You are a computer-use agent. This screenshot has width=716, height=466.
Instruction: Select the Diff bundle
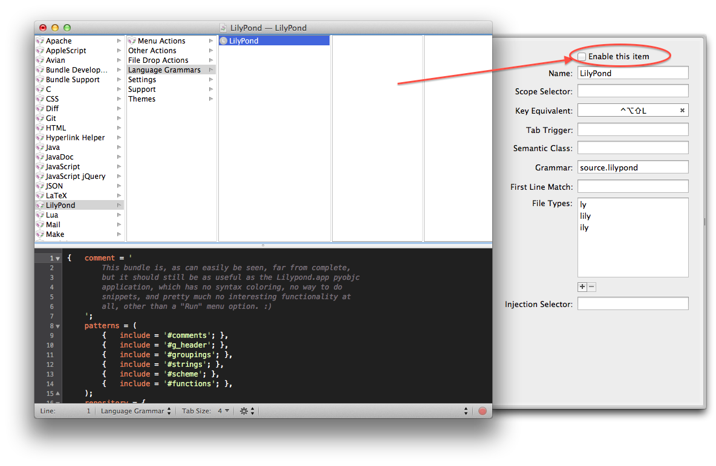(x=79, y=109)
